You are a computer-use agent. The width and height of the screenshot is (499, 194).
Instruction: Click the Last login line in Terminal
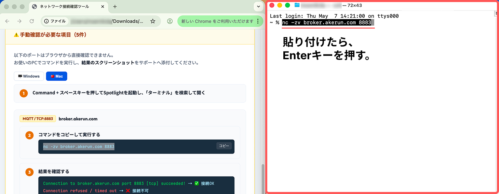pyautogui.click(x=334, y=16)
